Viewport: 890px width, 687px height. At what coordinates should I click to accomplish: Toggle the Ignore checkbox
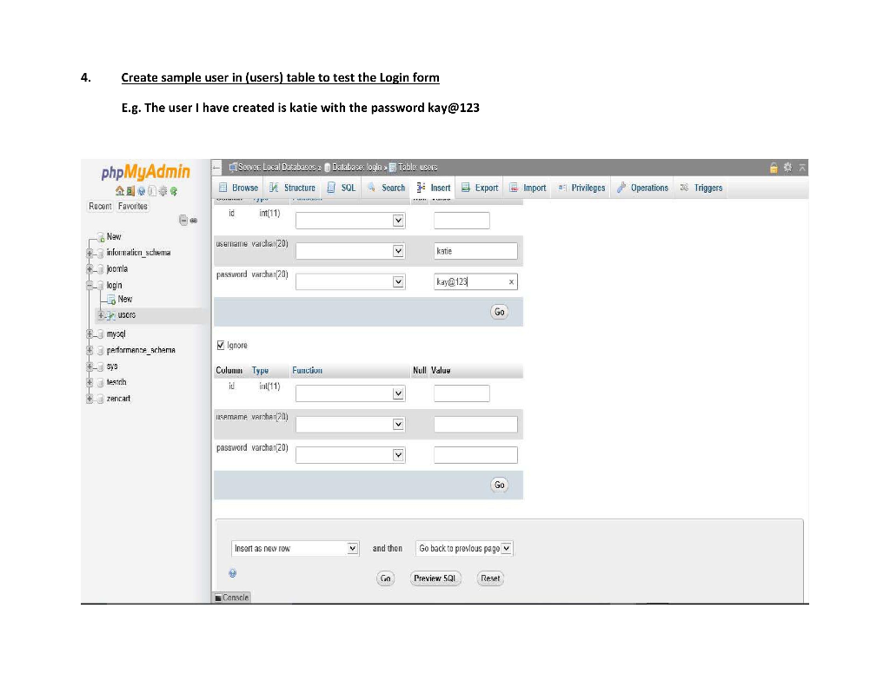pyautogui.click(x=221, y=345)
